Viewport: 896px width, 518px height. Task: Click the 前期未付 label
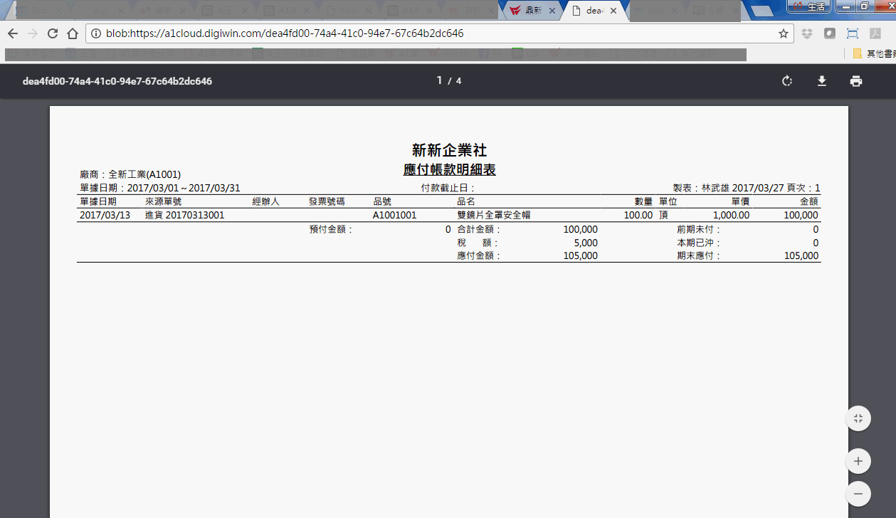[699, 230]
